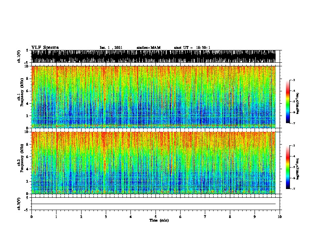This screenshot has width=315, height=243.
Task: Click the 2 kHz tick on ch.2 frequency axis
Action: click(x=28, y=181)
